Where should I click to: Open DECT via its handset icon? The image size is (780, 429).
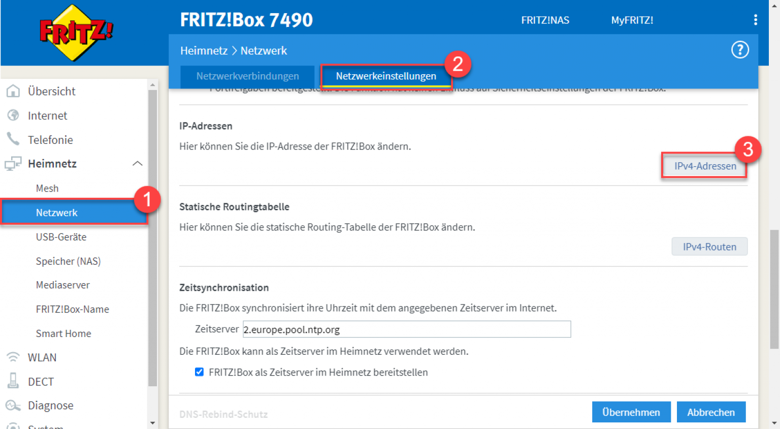(x=14, y=381)
